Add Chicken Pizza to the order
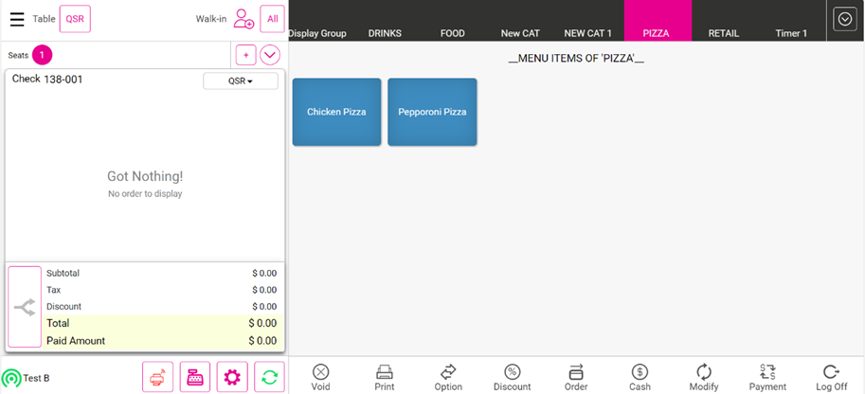Screen dimensions: 865x394 (x=336, y=112)
